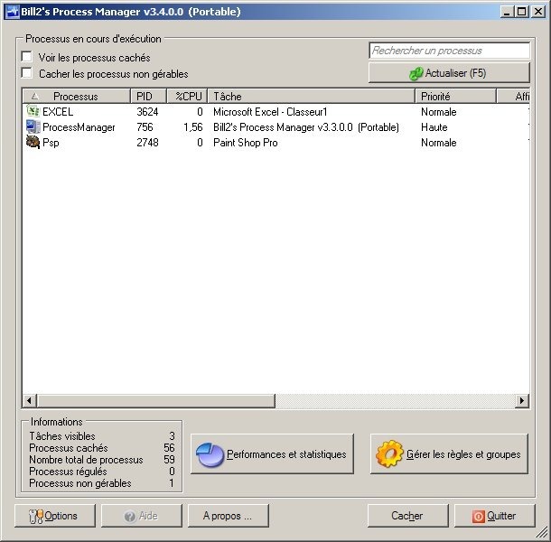Viewport: 551px width, 542px height.
Task: Tick Cacher les processus non gérables
Action: click(x=27, y=73)
